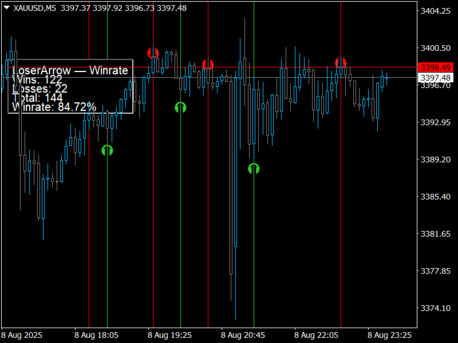Image resolution: width=458 pixels, height=343 pixels.
Task: Select the third red sell arrow signal
Action: (x=341, y=63)
